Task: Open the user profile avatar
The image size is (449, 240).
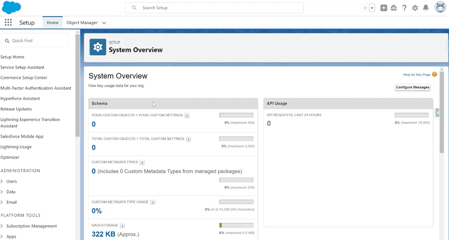Action: click(440, 7)
